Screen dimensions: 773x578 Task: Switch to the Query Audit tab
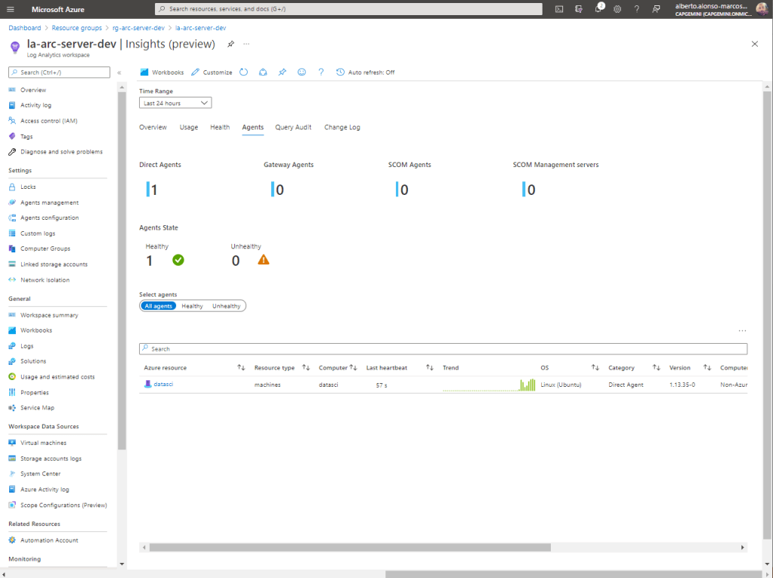pos(293,127)
